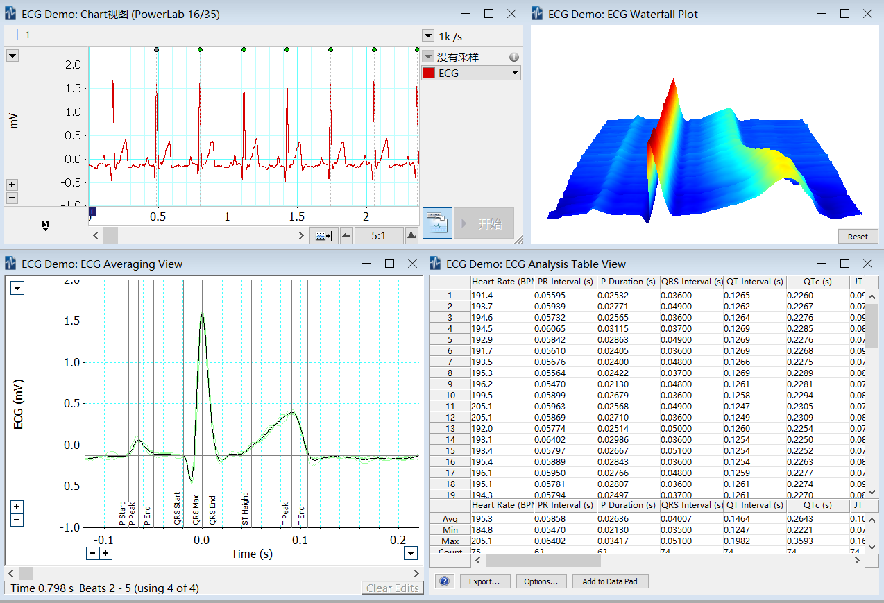Click Add to Data Pad button
The image size is (884, 603).
pos(610,581)
